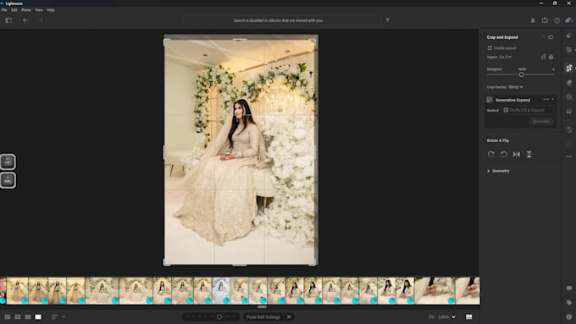Viewport: 576px width, 324px height.
Task: Open the Share export icon
Action: click(545, 20)
